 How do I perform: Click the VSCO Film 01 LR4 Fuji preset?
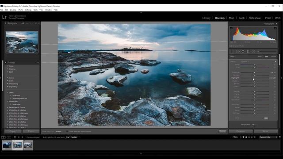[18, 110]
